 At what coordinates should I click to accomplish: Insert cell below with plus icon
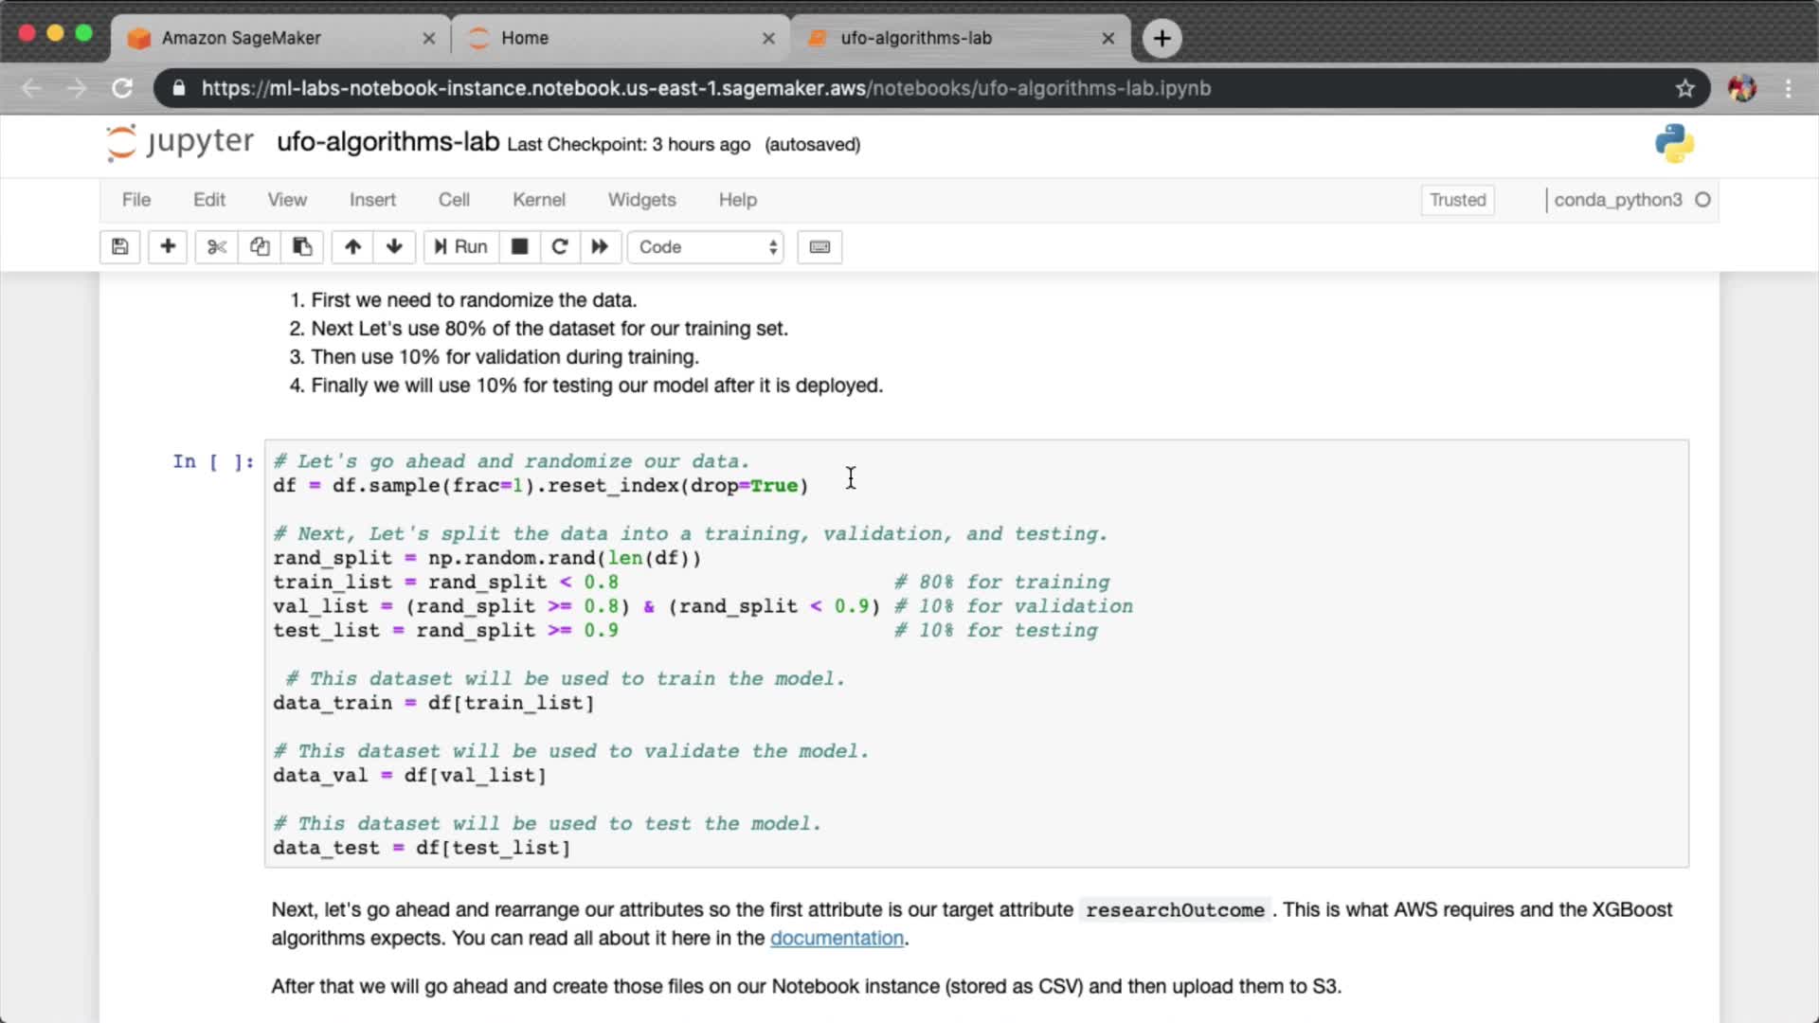168,247
